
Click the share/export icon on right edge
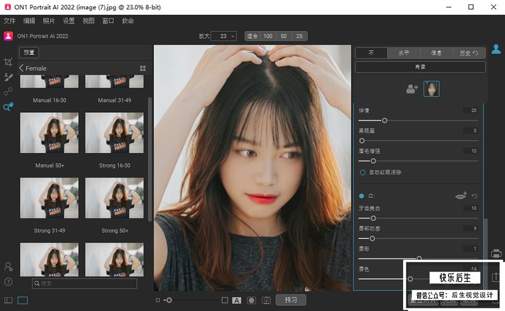tap(495, 277)
